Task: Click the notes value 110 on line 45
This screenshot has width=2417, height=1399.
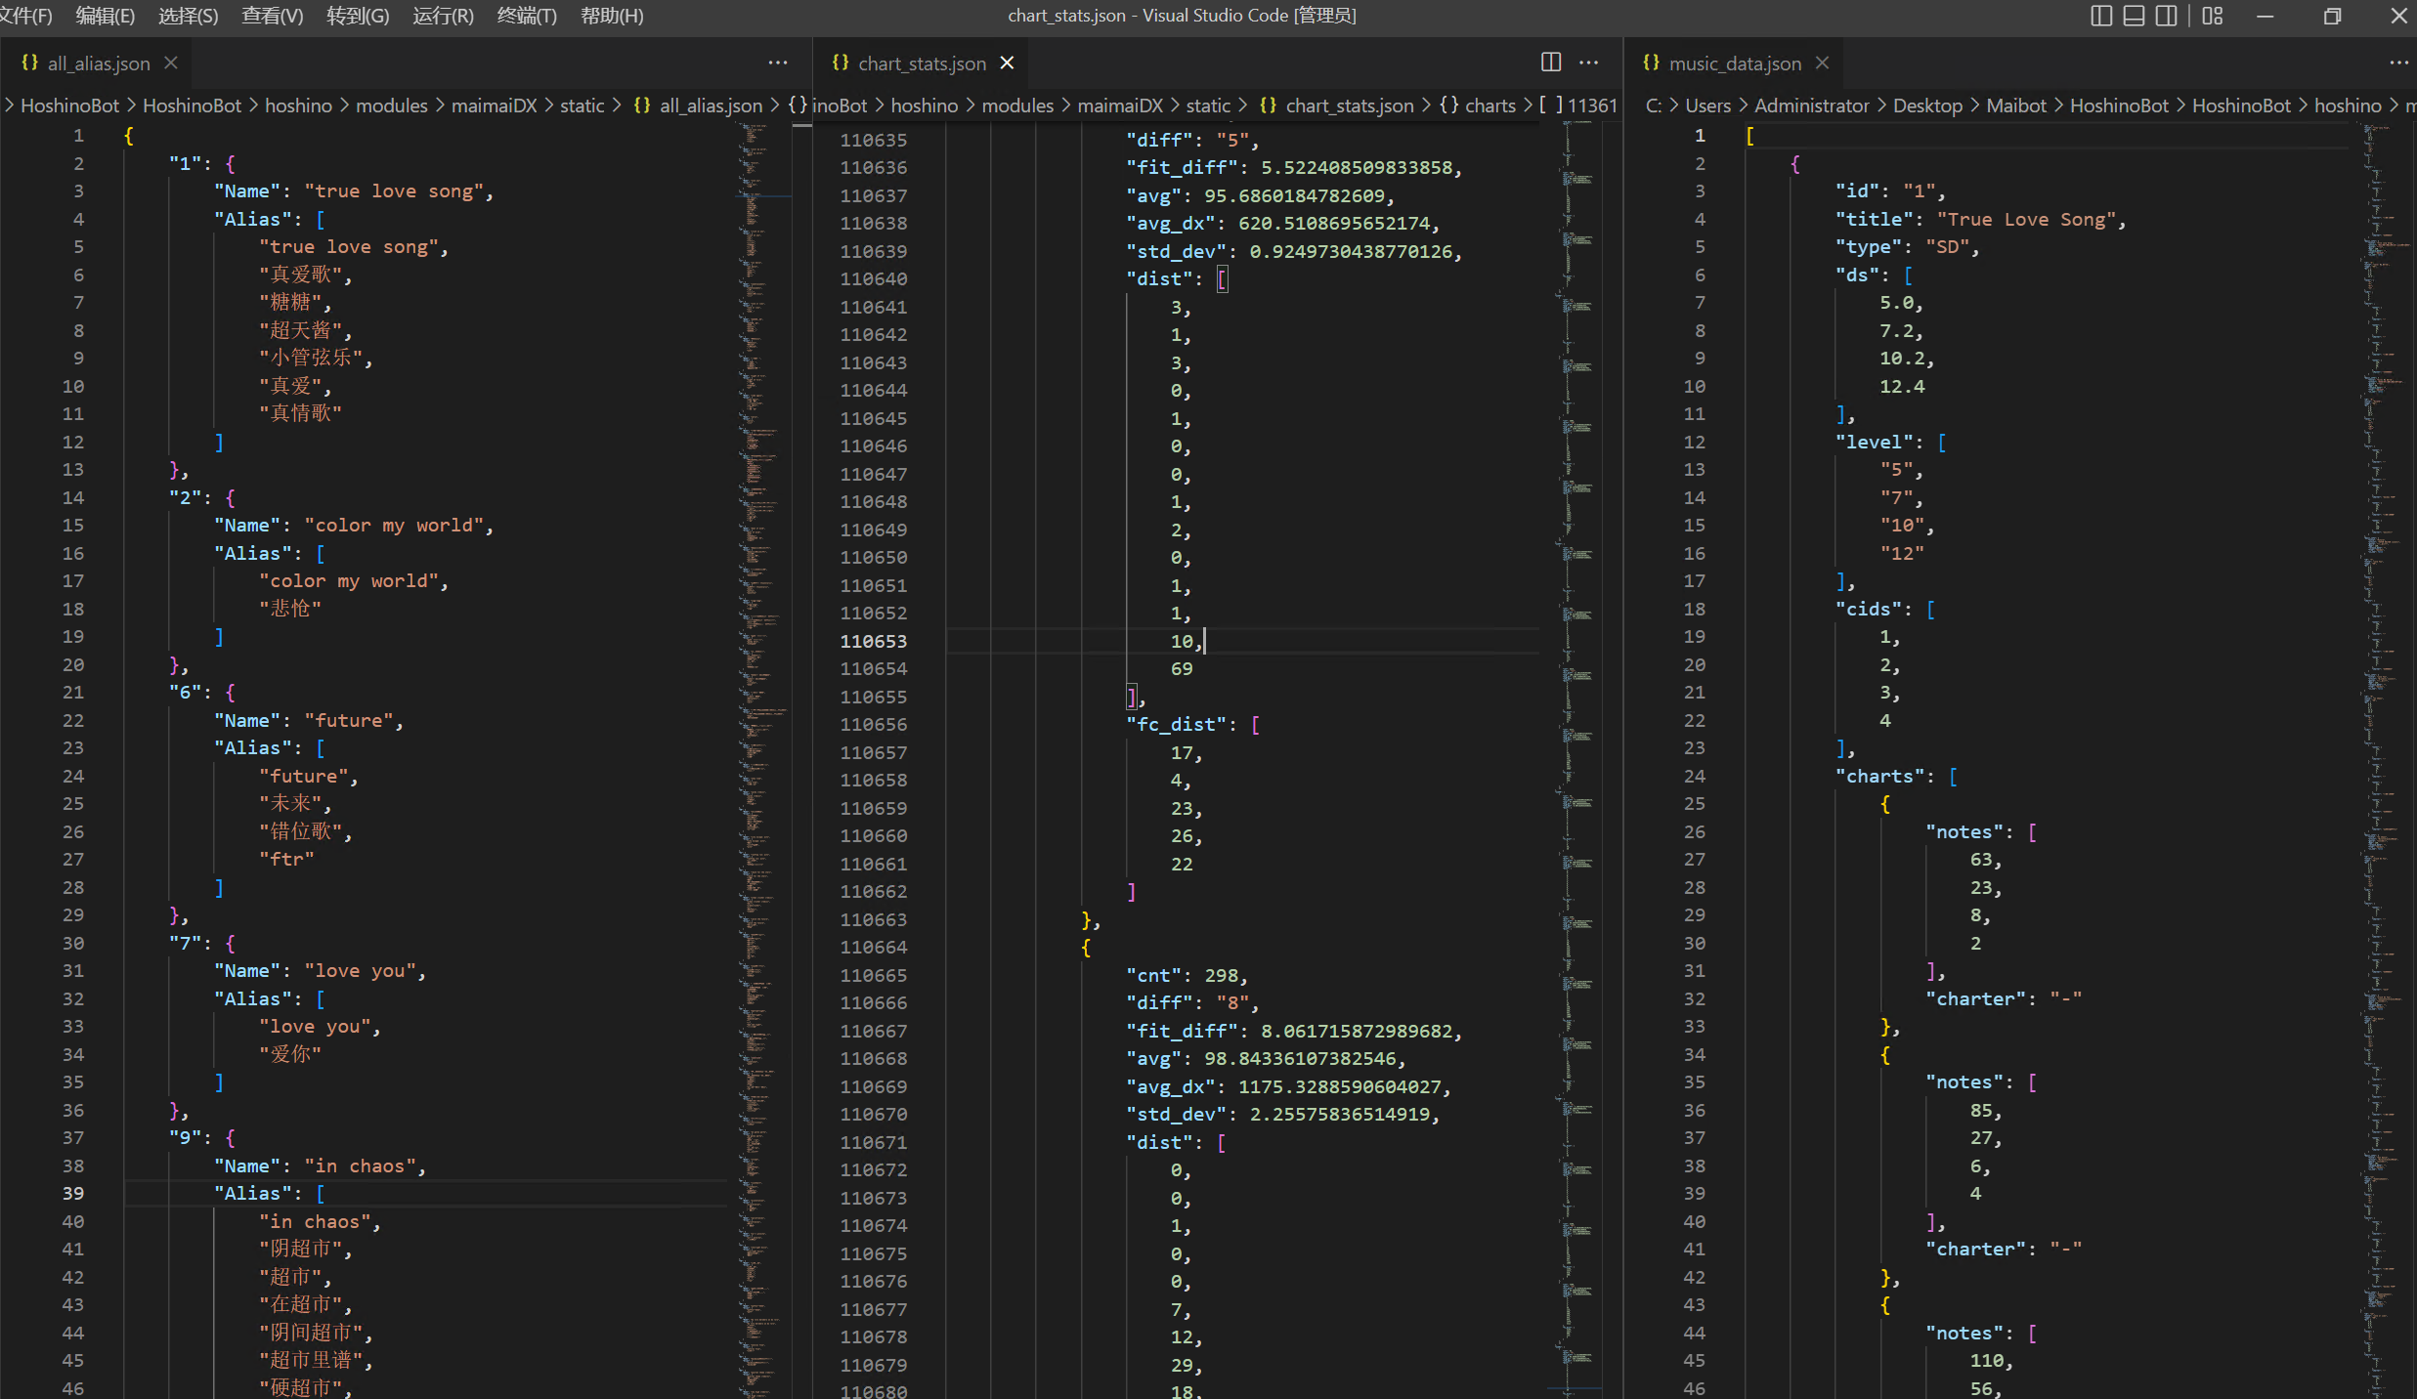Action: (x=1987, y=1361)
